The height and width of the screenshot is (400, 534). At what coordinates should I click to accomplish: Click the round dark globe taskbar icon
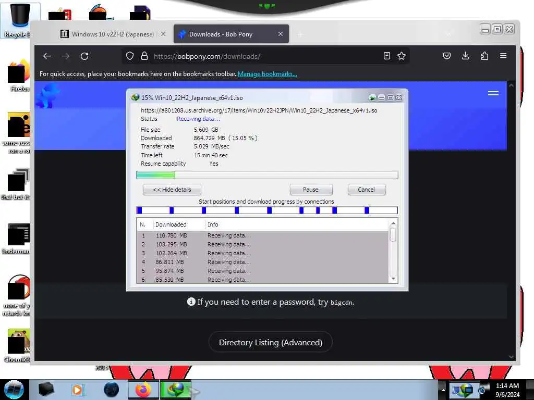click(x=112, y=390)
